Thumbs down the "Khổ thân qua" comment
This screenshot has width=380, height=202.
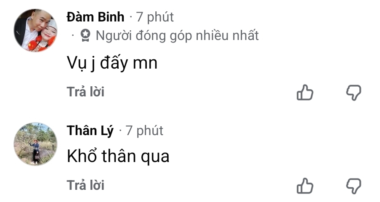click(x=353, y=185)
